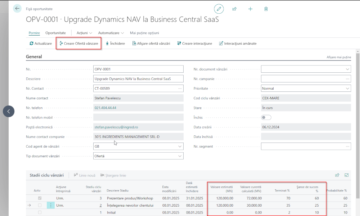Select the Initial stage description cell
This screenshot has height=216, width=360.
coord(111,212)
